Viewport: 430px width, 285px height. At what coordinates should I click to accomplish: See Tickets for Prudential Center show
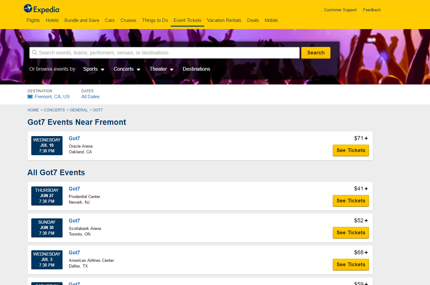pos(351,201)
